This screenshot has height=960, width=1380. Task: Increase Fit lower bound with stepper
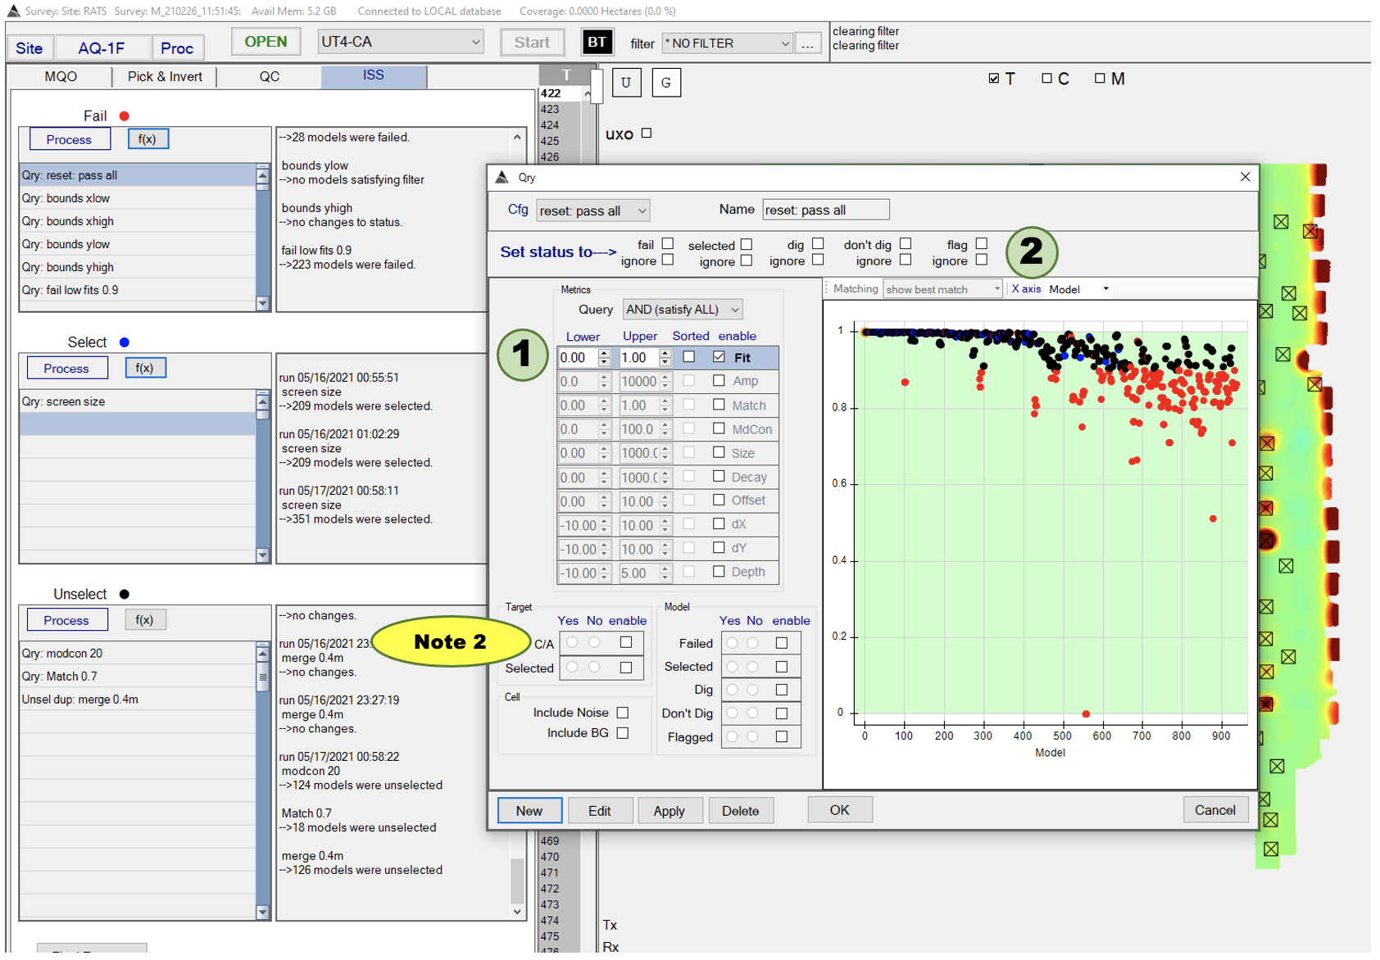tap(605, 354)
